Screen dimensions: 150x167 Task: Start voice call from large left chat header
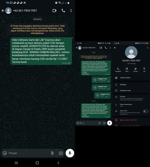[63, 11]
